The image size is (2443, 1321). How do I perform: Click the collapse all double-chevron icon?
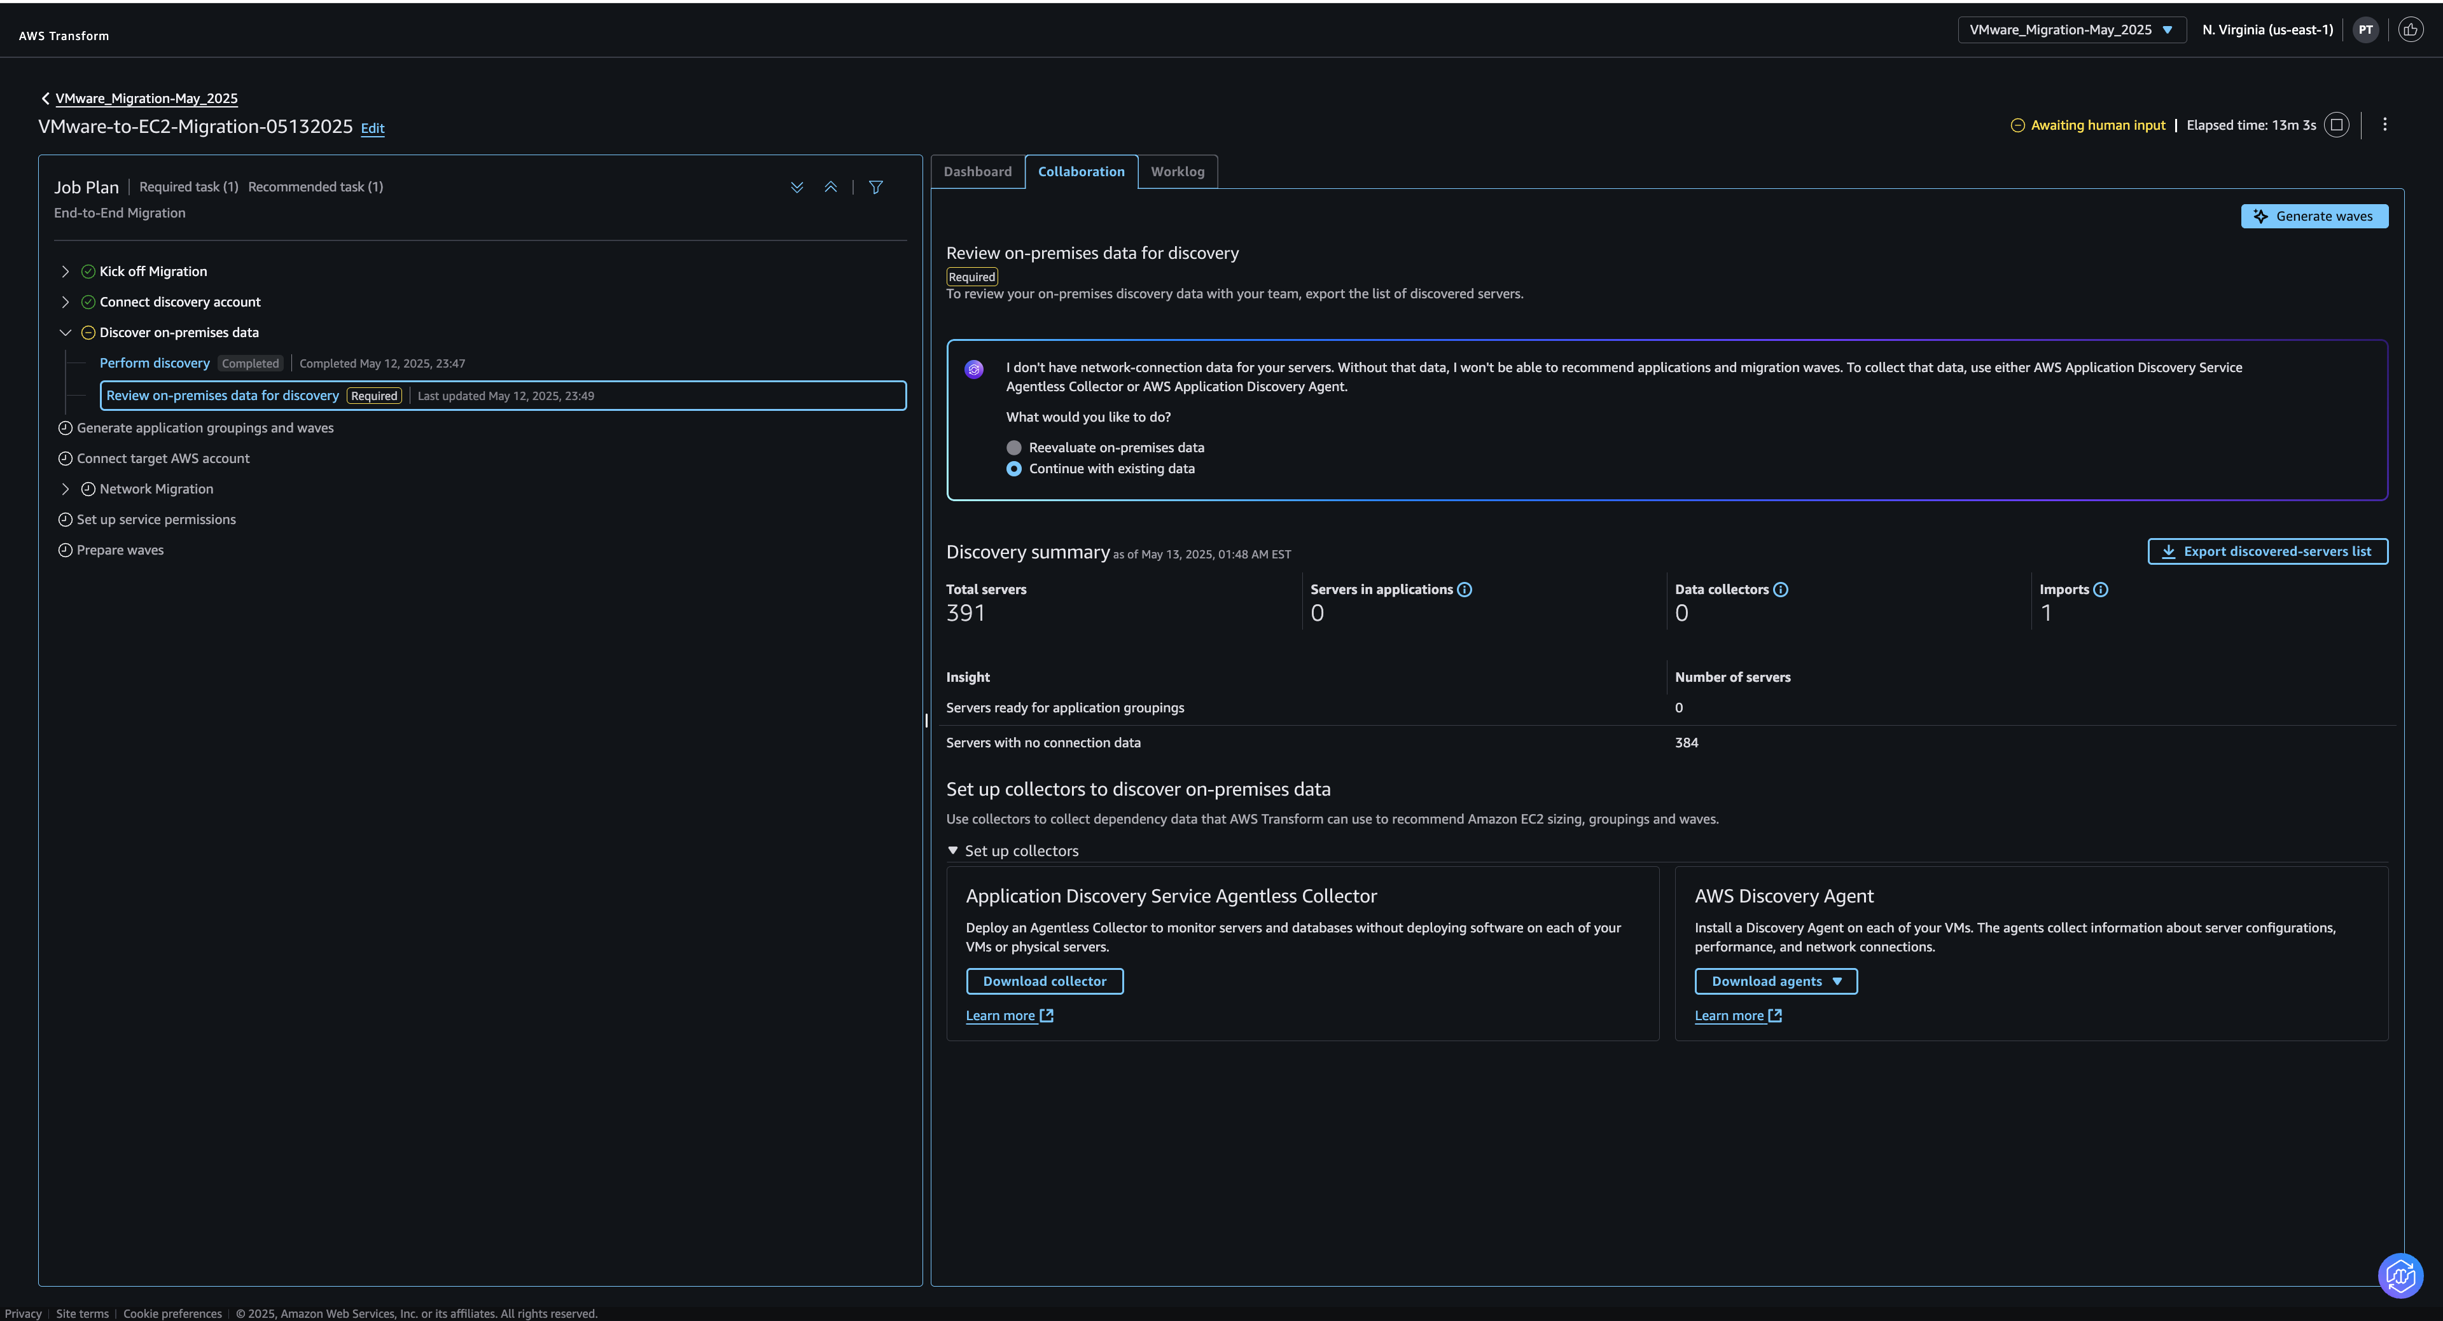click(x=831, y=188)
